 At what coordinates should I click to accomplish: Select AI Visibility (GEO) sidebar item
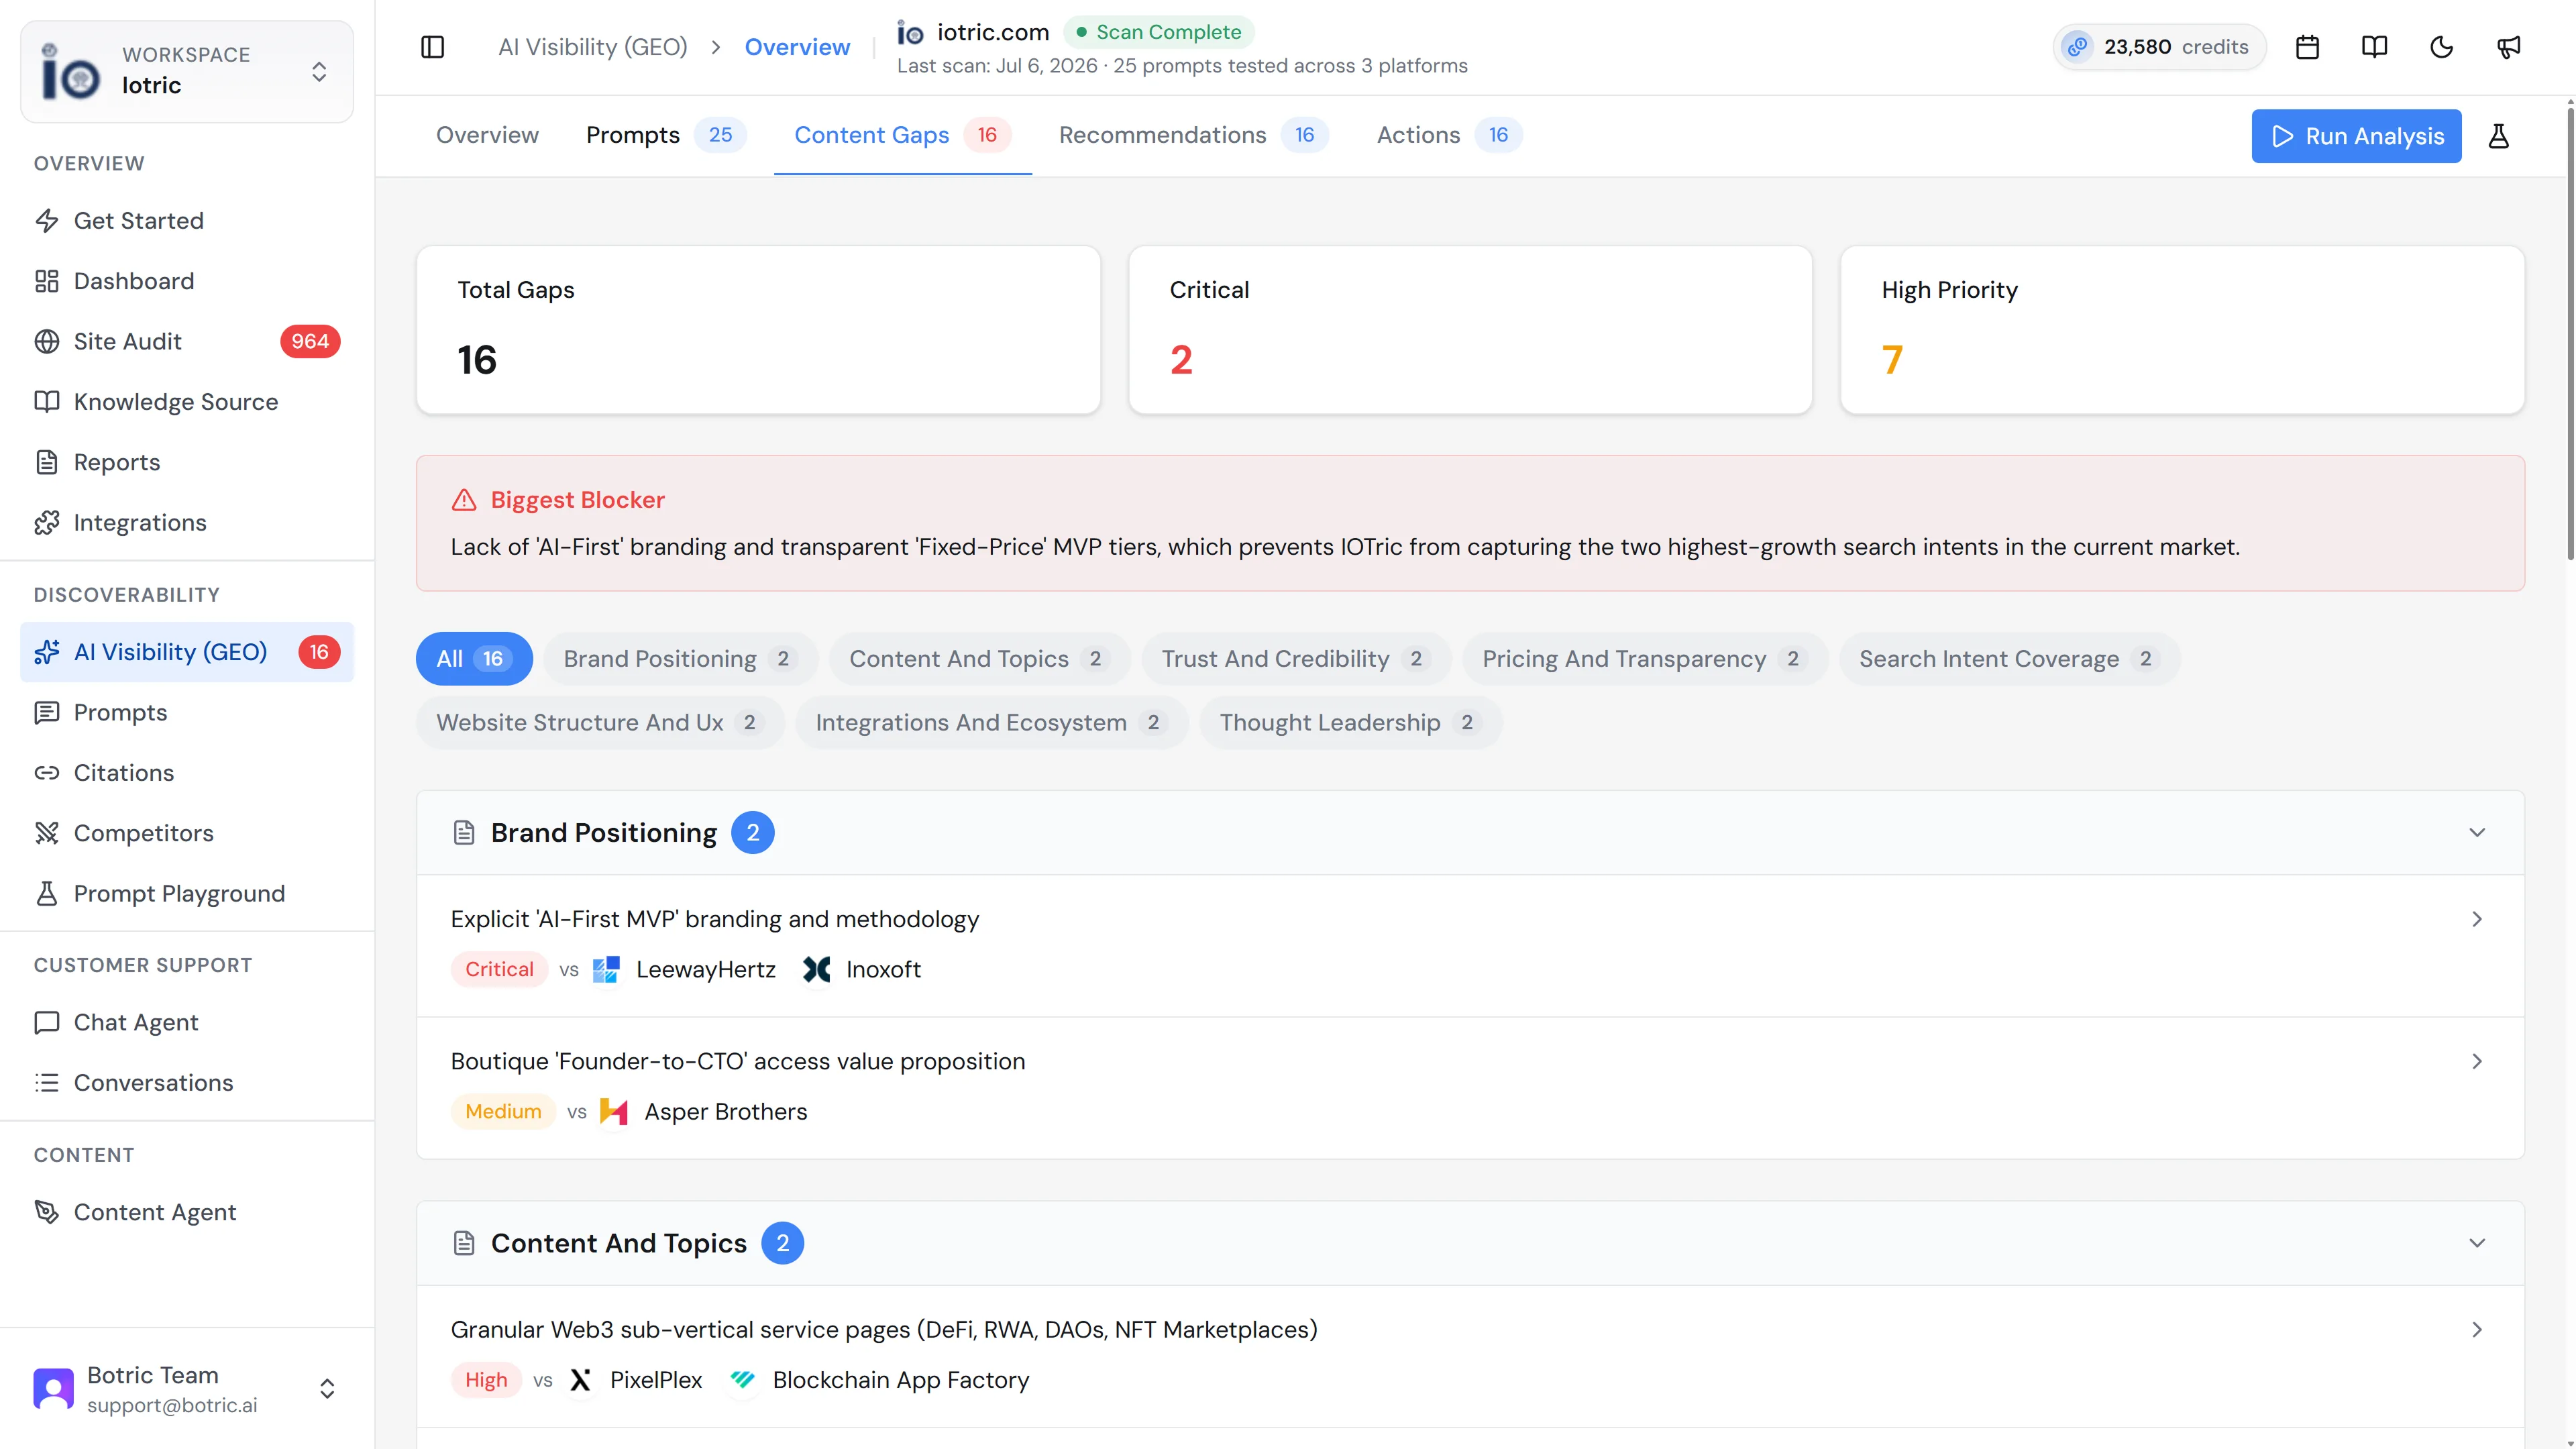pyautogui.click(x=187, y=652)
